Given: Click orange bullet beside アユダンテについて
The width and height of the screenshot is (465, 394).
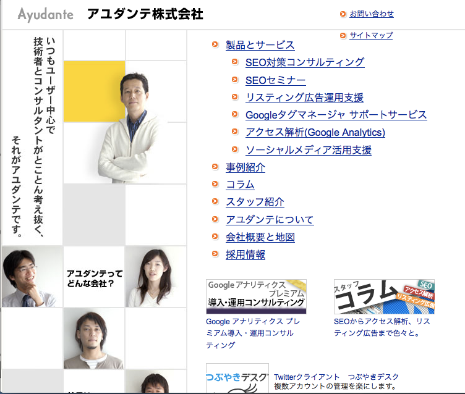Looking at the screenshot, I should [x=215, y=219].
